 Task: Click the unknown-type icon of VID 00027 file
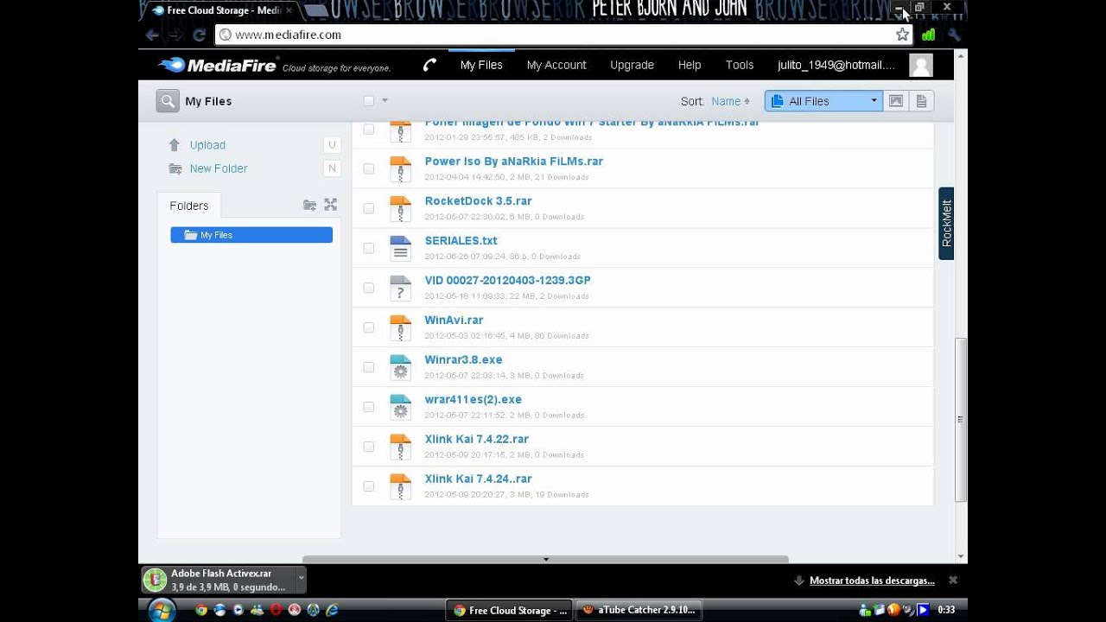pyautogui.click(x=400, y=288)
